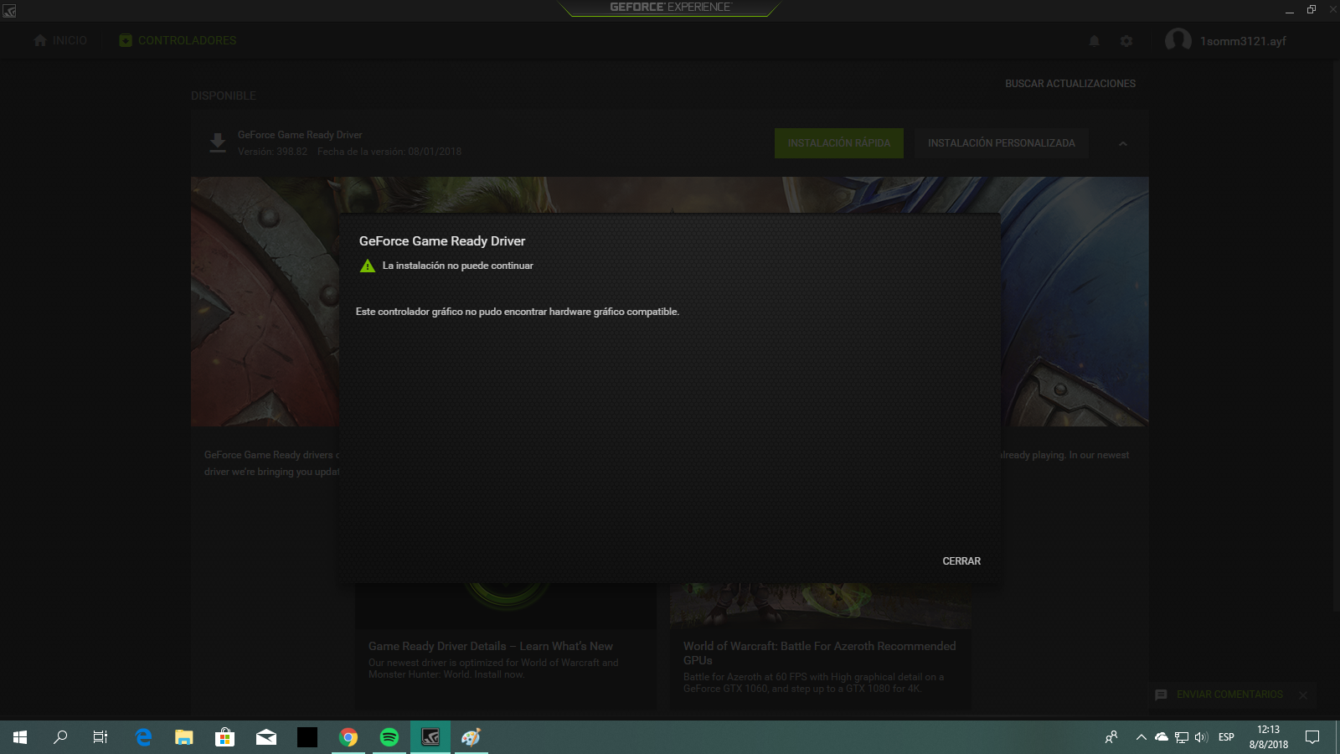Open network status tray icon

click(x=1182, y=737)
